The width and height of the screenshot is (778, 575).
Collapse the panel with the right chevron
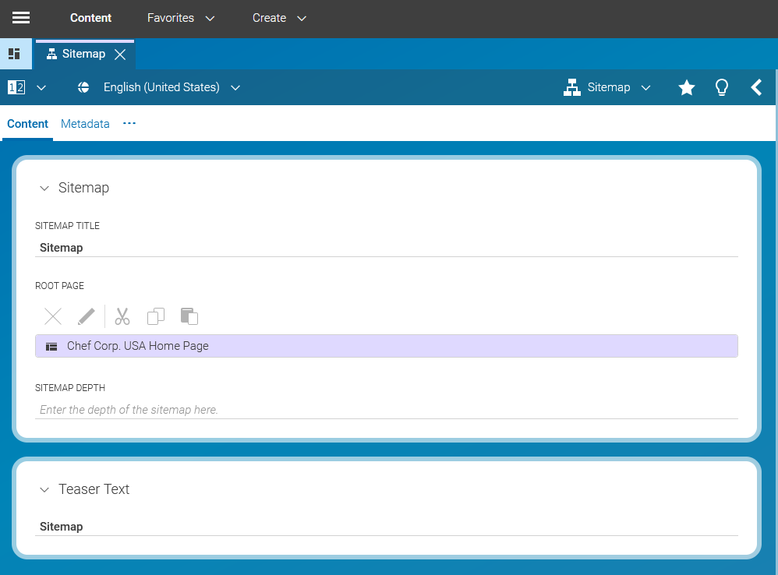pos(757,87)
